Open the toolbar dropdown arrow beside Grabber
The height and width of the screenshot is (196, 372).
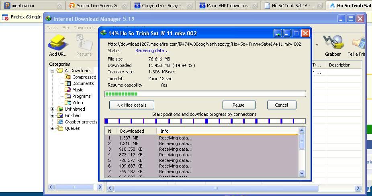pos(317,45)
